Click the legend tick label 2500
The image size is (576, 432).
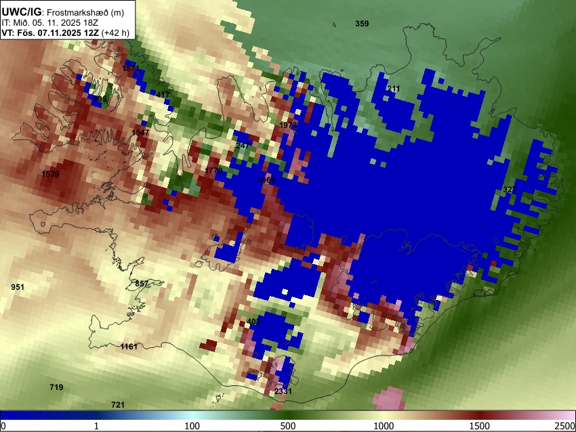click(x=565, y=426)
